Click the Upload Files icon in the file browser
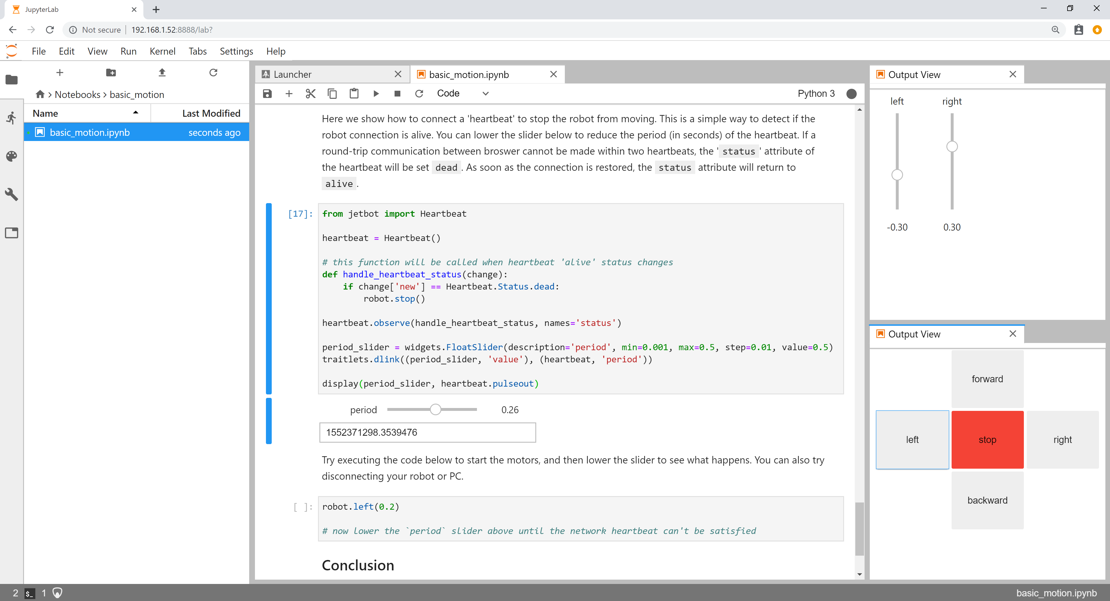 [x=162, y=72]
